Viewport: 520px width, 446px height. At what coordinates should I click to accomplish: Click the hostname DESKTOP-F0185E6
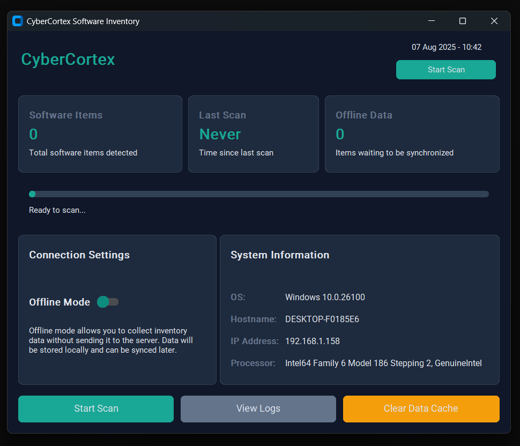(322, 319)
